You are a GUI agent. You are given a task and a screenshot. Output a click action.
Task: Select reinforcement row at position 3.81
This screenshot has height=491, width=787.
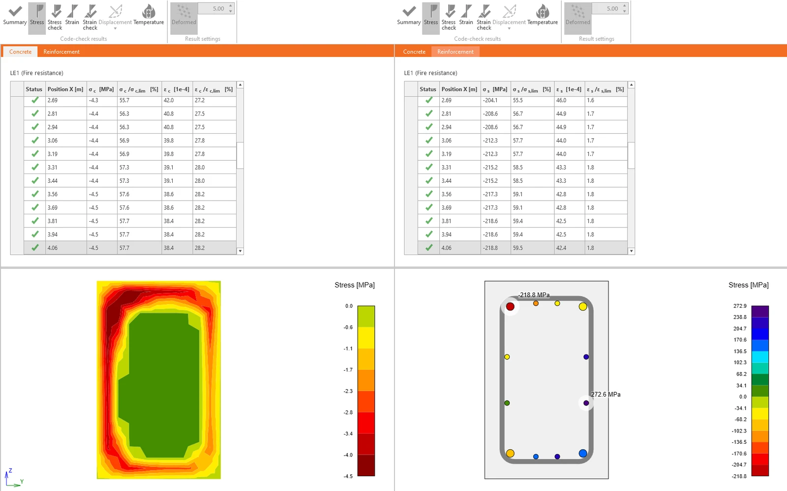[x=523, y=221]
